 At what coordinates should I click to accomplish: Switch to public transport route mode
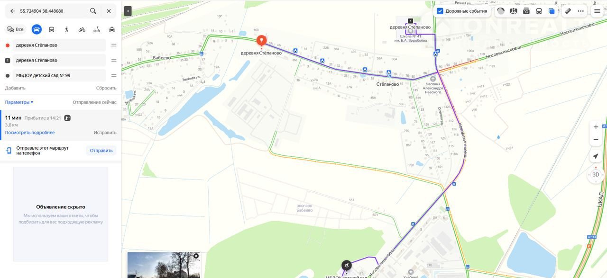click(x=52, y=29)
